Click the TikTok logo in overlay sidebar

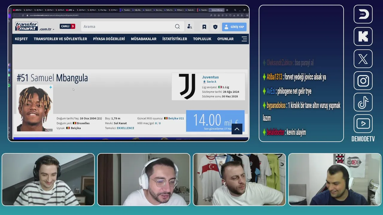[363, 102]
